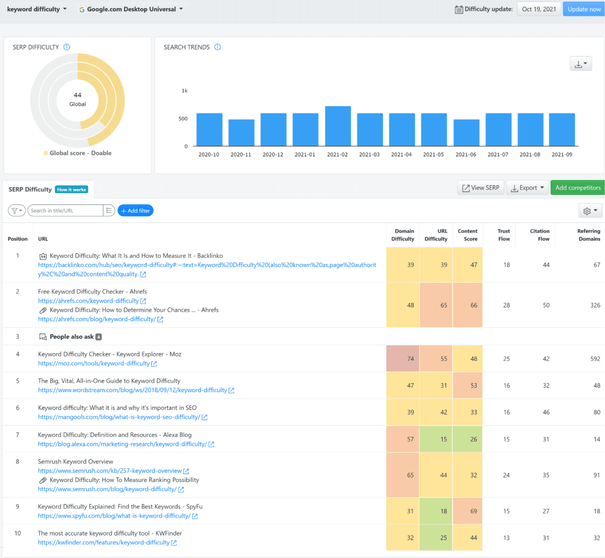Click 'People also ask' row label
Image resolution: width=605 pixels, height=558 pixels.
pyautogui.click(x=71, y=337)
